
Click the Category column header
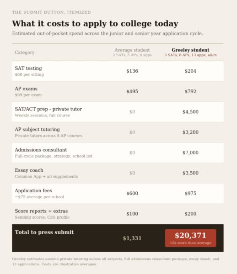[25, 53]
